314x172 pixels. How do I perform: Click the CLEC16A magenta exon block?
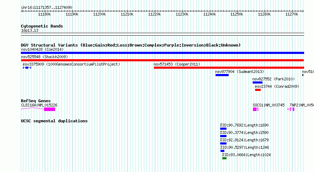50,109
